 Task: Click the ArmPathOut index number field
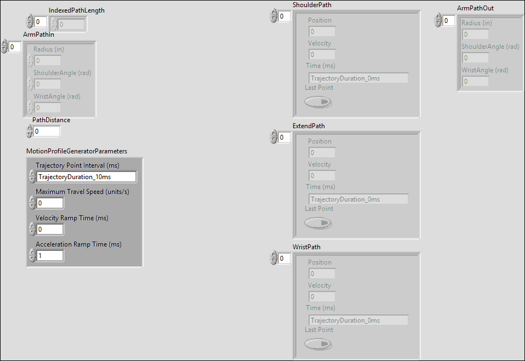(x=449, y=20)
